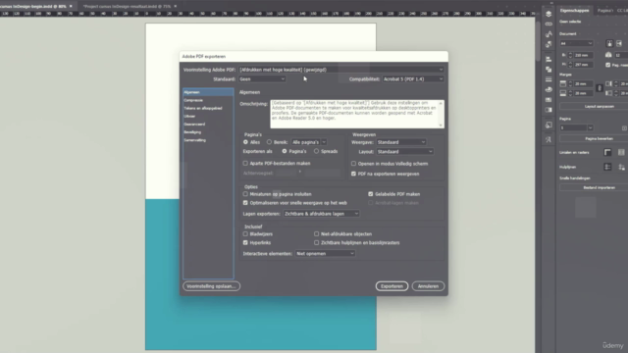
Task: Enable 'Openen in modus Volledig scherm'
Action: [353, 164]
